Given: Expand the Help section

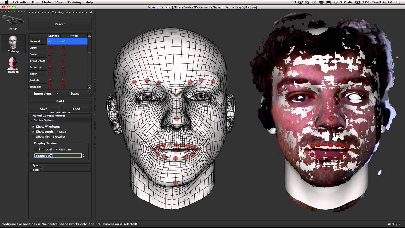Looking at the screenshot, I should (x=60, y=170).
